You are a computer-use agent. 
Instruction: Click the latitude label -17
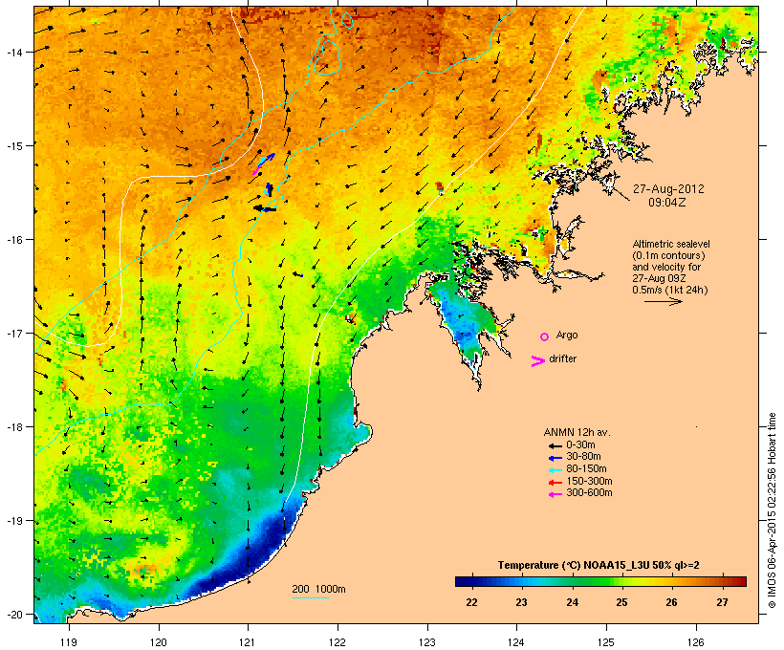(x=13, y=333)
